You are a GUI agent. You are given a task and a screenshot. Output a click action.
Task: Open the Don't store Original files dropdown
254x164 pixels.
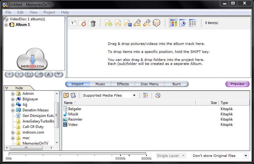coord(246,156)
